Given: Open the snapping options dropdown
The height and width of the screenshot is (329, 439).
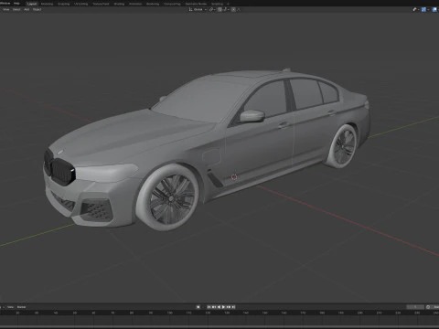Looking at the screenshot, I should coord(226,9).
